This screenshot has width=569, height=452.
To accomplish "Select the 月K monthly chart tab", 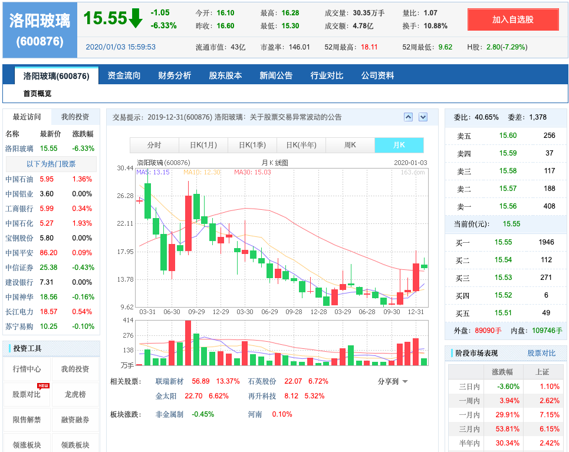I will coord(399,145).
